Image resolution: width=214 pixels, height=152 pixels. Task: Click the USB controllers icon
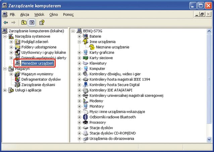coord(86,96)
